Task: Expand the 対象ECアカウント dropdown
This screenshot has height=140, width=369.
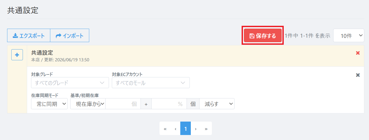Action: [151, 83]
